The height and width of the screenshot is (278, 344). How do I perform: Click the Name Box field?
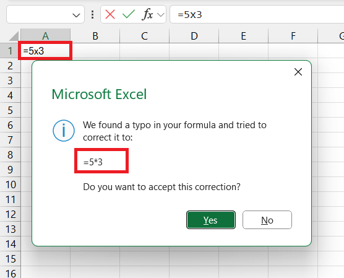(x=45, y=14)
